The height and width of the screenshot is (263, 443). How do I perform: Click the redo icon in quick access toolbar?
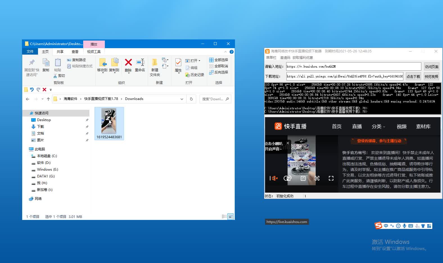38,90
